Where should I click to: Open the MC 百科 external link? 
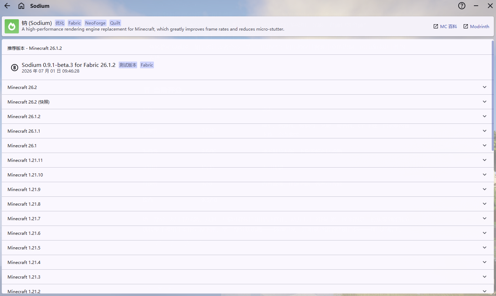tap(445, 26)
